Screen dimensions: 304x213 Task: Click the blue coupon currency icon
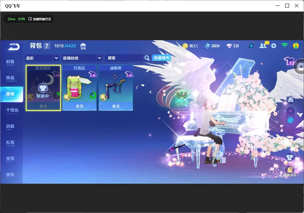207,46
